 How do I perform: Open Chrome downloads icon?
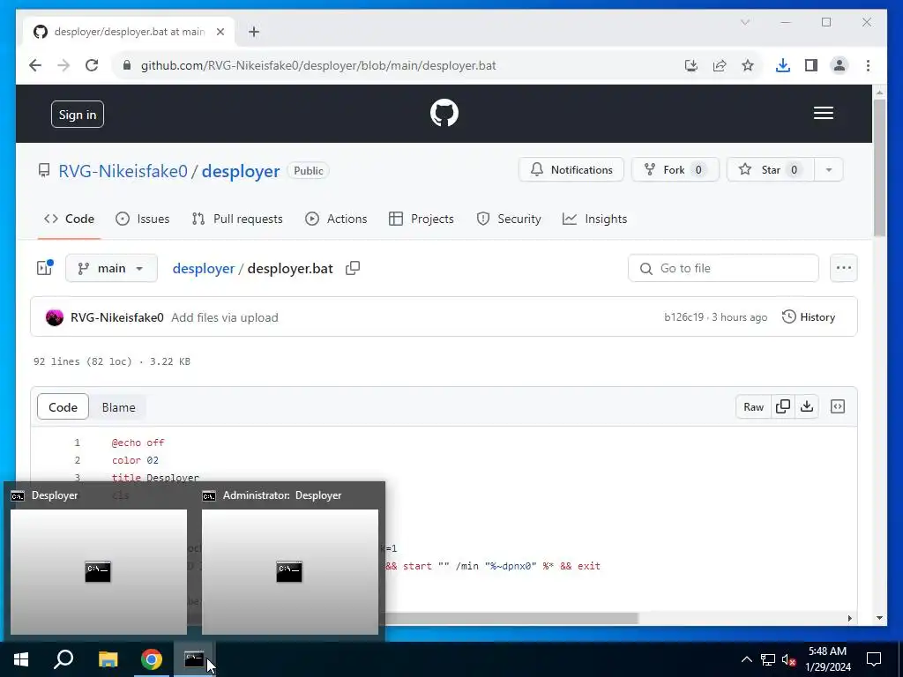[x=783, y=65]
